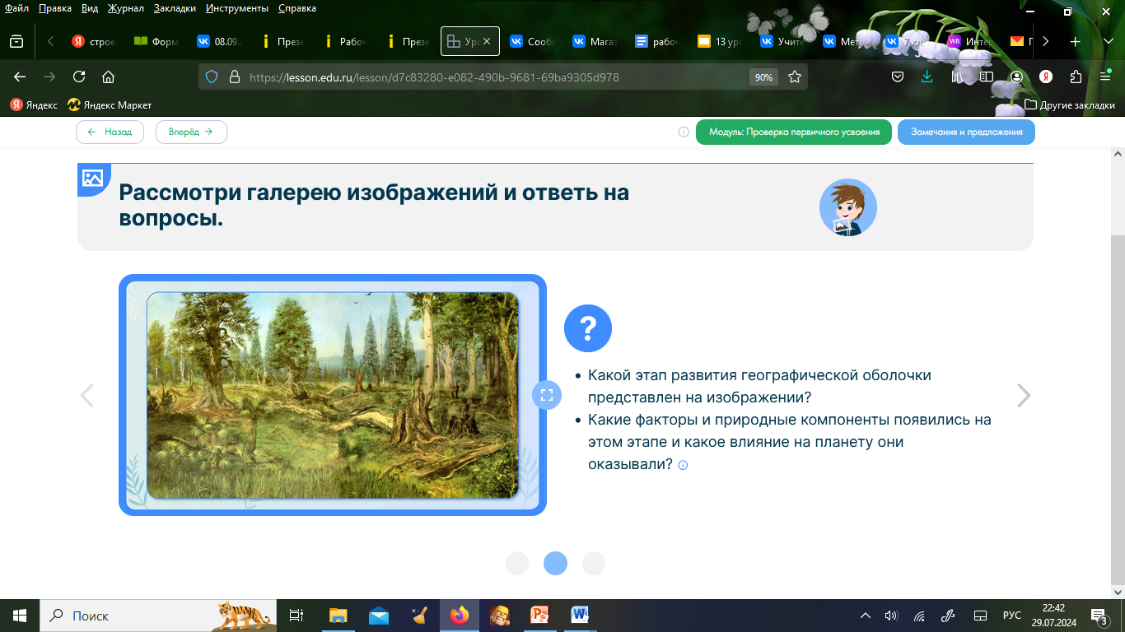Reload the current page

click(79, 77)
